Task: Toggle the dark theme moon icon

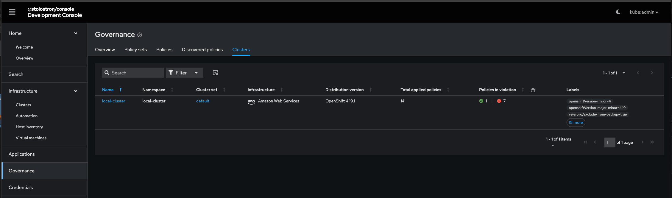Action: [x=618, y=12]
